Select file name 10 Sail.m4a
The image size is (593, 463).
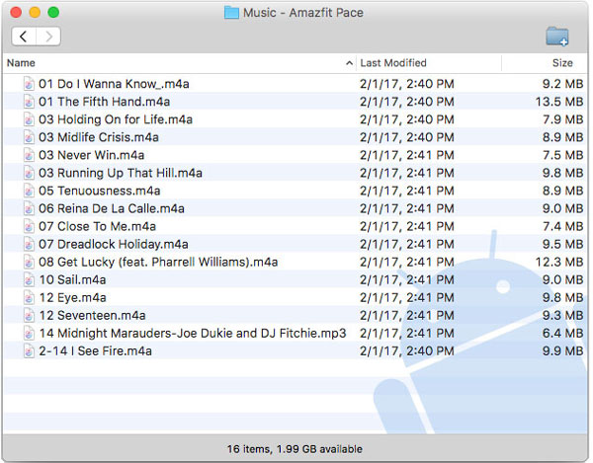72,279
